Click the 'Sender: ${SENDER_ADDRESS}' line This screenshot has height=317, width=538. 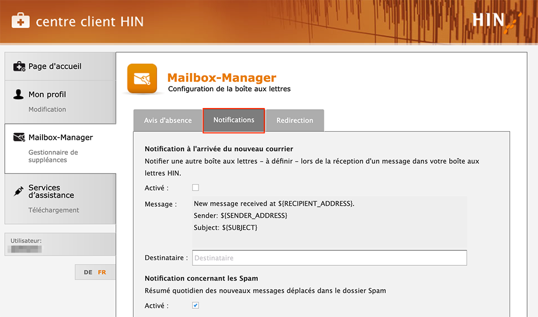(x=240, y=215)
